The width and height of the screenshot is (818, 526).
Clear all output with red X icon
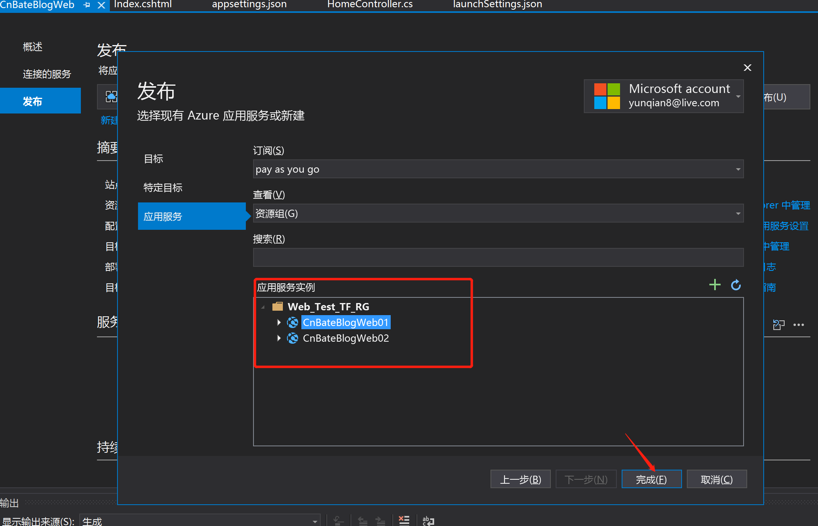(x=404, y=521)
